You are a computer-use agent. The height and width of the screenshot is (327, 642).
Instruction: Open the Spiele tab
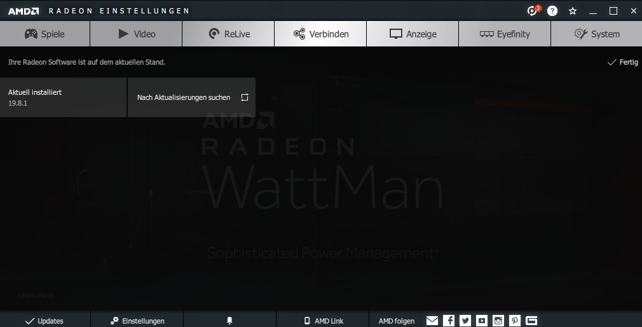(44, 34)
